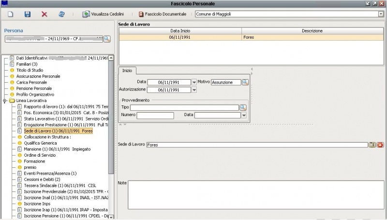Clear Sede di Lavoro with red X icon
387x220 pixels.
[380, 145]
